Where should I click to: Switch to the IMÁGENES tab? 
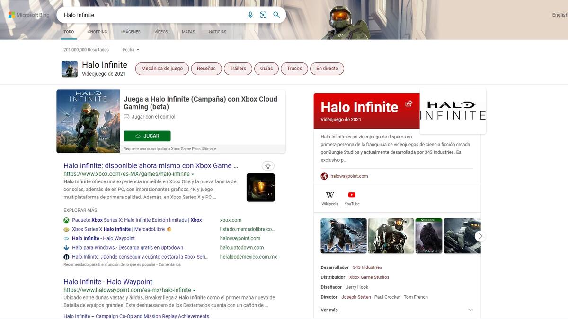(131, 32)
